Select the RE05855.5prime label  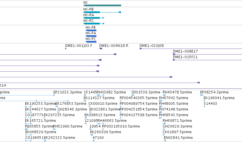(39, 127)
